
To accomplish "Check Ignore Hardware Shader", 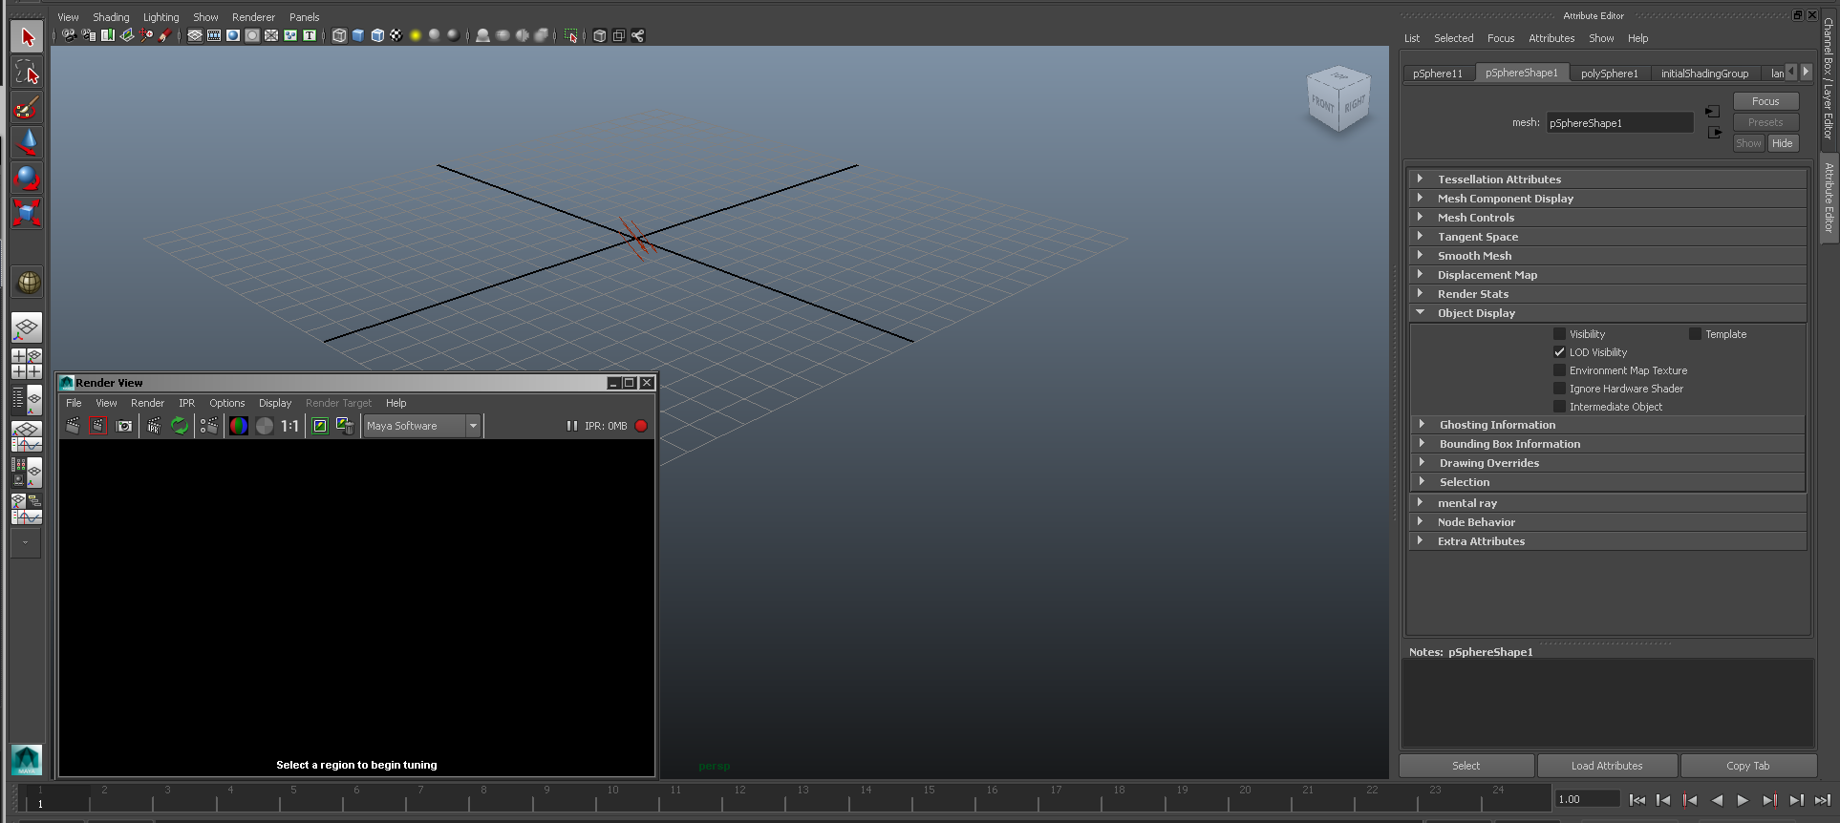I will (x=1559, y=389).
